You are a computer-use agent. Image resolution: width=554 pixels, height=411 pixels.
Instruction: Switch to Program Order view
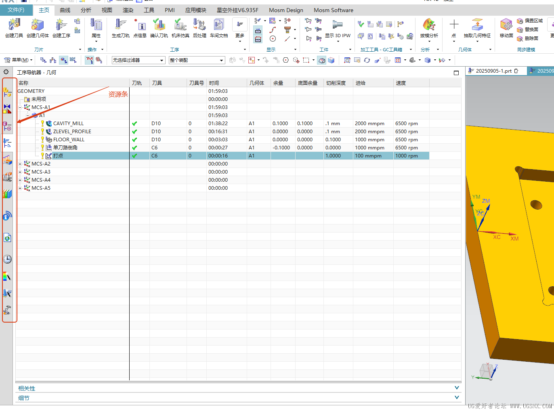(43, 60)
